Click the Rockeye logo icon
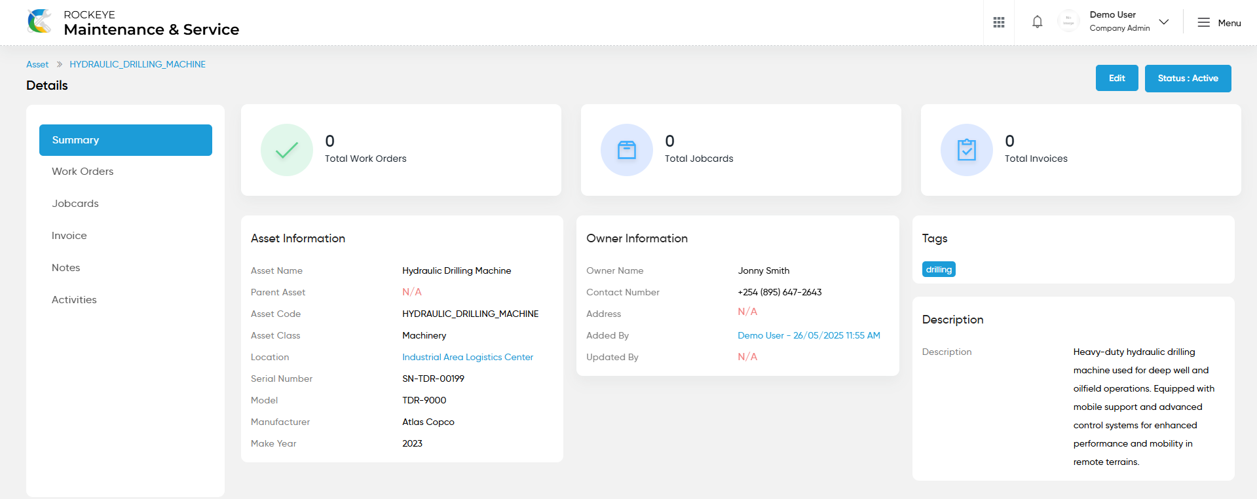The height and width of the screenshot is (499, 1257). point(40,22)
